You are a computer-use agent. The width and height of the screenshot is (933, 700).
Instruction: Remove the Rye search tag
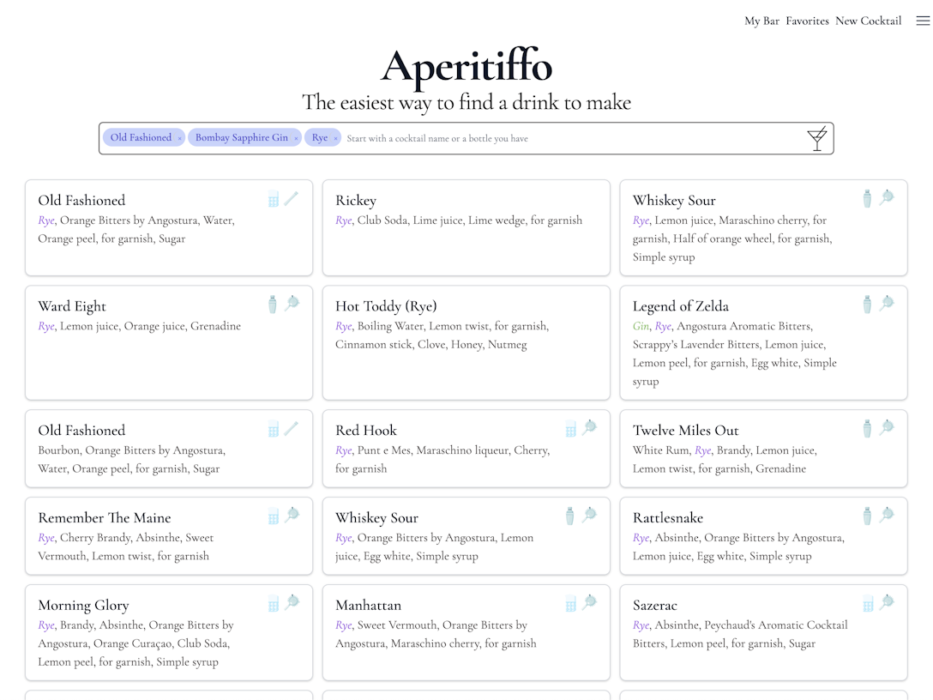pyautogui.click(x=335, y=138)
